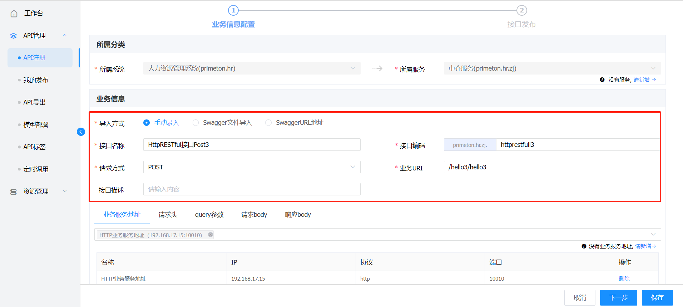
Task: Expand the 所属服务 dropdown
Action: pyautogui.click(x=552, y=68)
